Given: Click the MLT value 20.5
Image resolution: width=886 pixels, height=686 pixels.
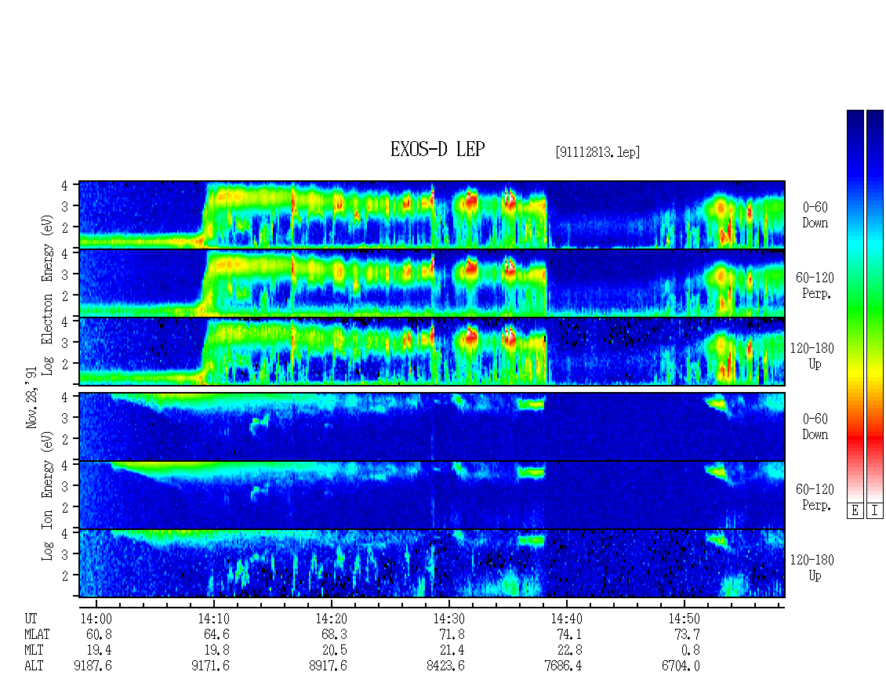Looking at the screenshot, I should coord(334,651).
